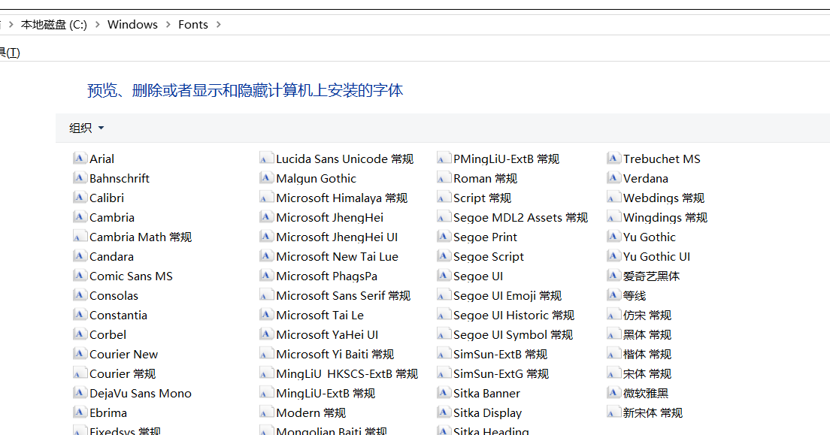Click the Constantia font entry
The image size is (830, 435).
click(118, 316)
